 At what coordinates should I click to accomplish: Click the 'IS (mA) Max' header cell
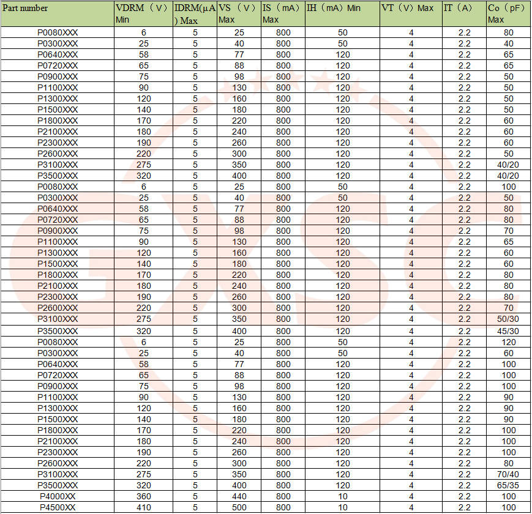click(x=283, y=13)
